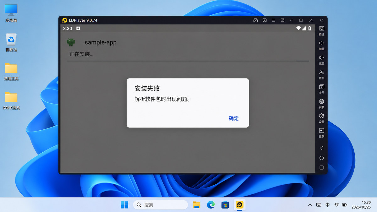Click the Android Wi-Fi status icon

pos(298,28)
